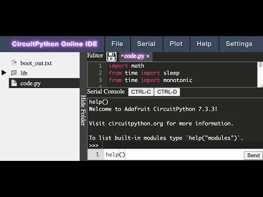Click line number 2 in the editor gutter
This screenshot has height=197, width=263.
(x=100, y=73)
